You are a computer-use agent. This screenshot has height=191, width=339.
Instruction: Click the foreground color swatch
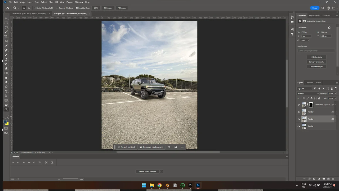point(5,121)
